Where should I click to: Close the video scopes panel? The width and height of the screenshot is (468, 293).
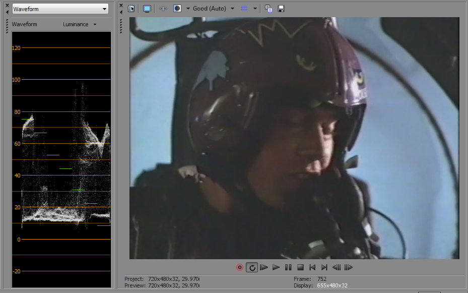click(x=7, y=5)
